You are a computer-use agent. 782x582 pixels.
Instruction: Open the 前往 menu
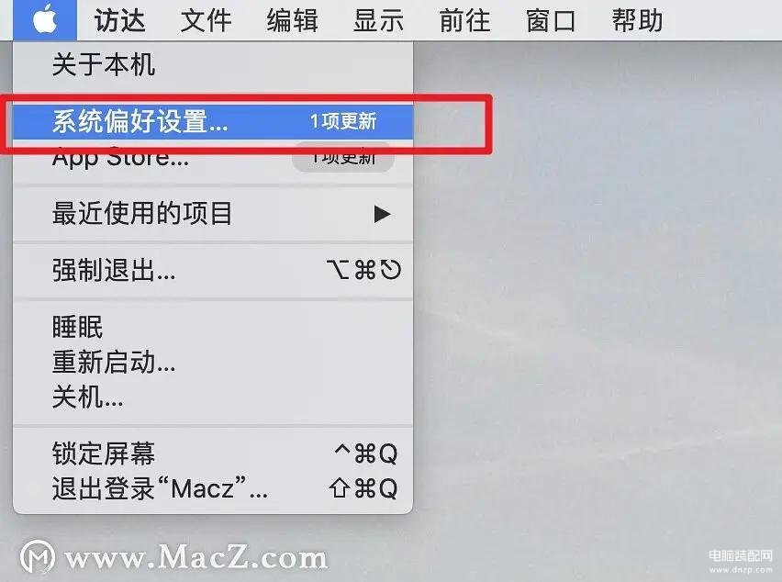[464, 20]
